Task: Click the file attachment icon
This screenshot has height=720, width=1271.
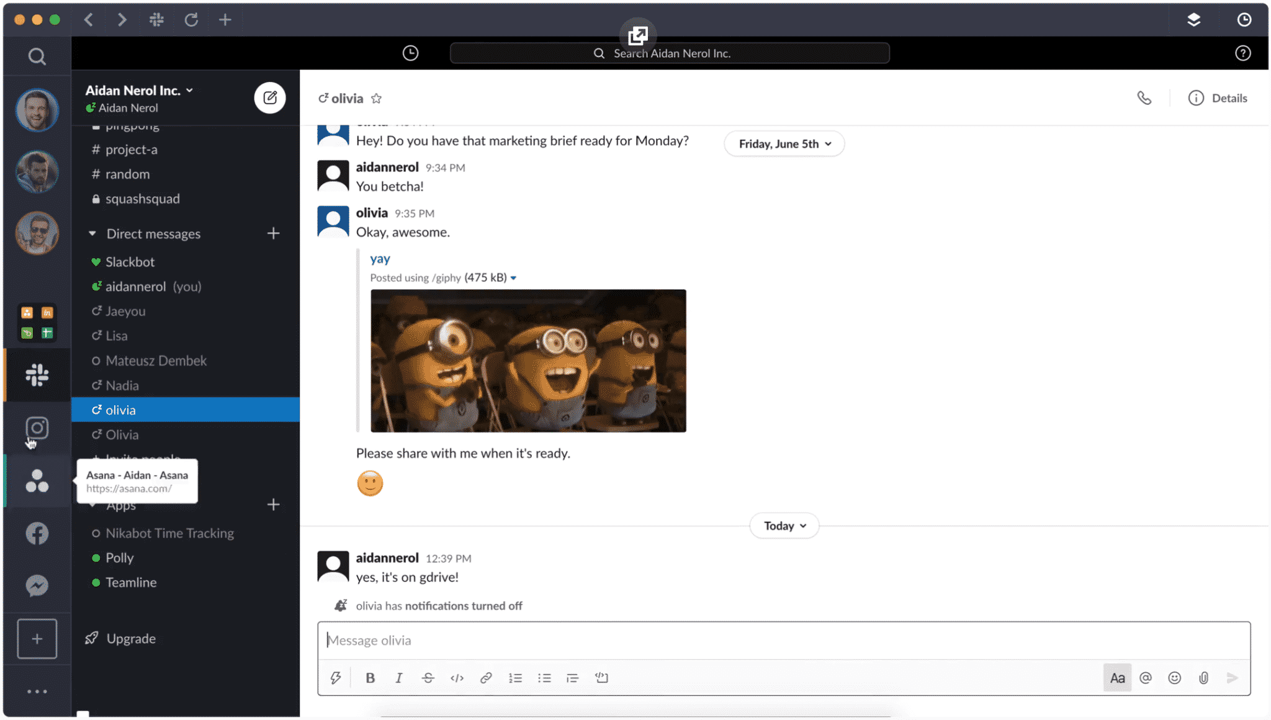Action: tap(1203, 678)
